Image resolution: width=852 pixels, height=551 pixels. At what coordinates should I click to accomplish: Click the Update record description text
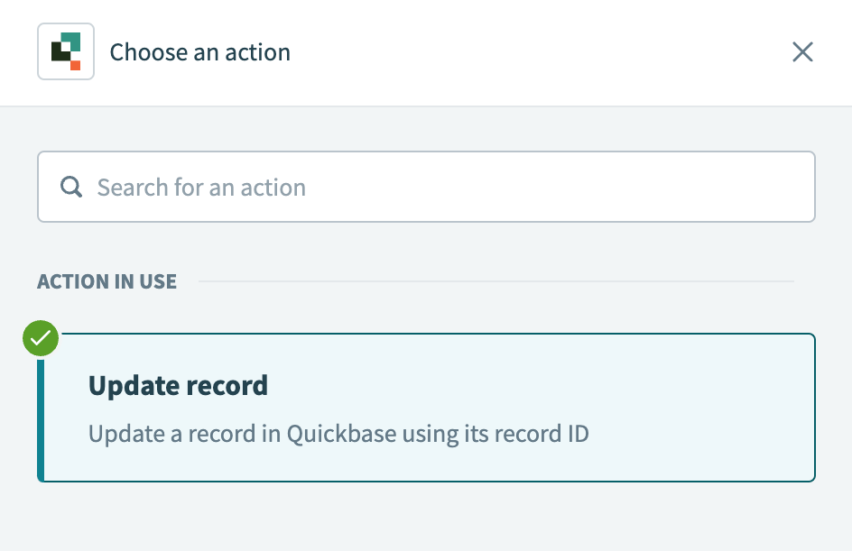pyautogui.click(x=337, y=434)
